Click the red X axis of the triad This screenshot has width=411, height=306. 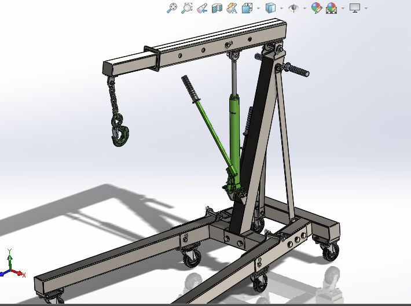tap(18, 273)
